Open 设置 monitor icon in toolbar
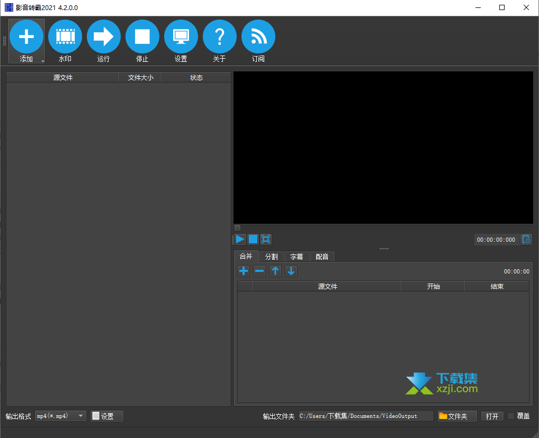Screen dimensions: 539x438 [x=181, y=36]
